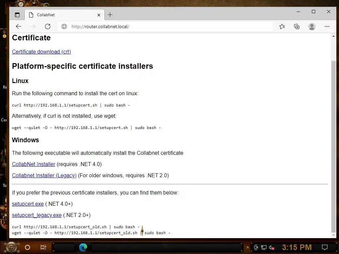The image size is (339, 254).
Task: Click the curl setupcert_old.sh command text
Action: coord(76,227)
